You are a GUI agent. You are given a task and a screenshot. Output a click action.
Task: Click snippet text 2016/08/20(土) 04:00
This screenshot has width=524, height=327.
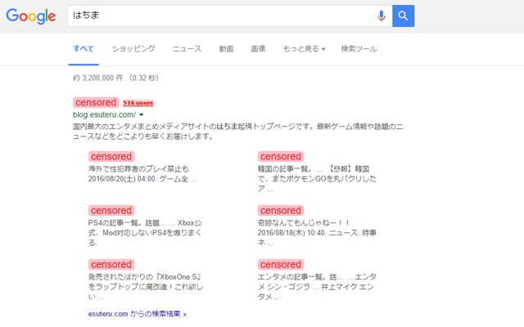point(122,179)
